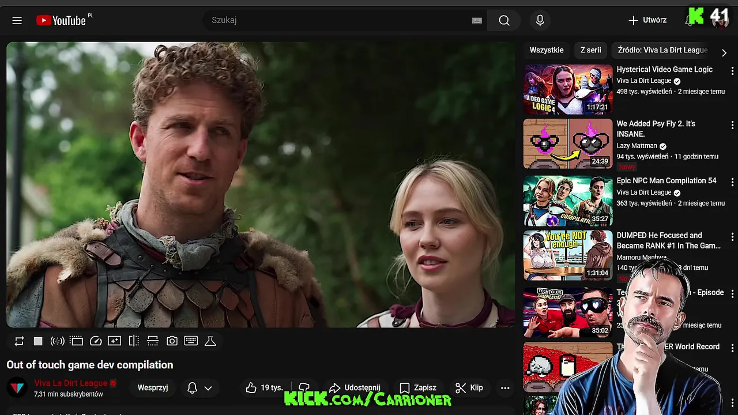The height and width of the screenshot is (415, 738).
Task: Open options menu for Hysterical Video Game Logic
Action: [732, 71]
